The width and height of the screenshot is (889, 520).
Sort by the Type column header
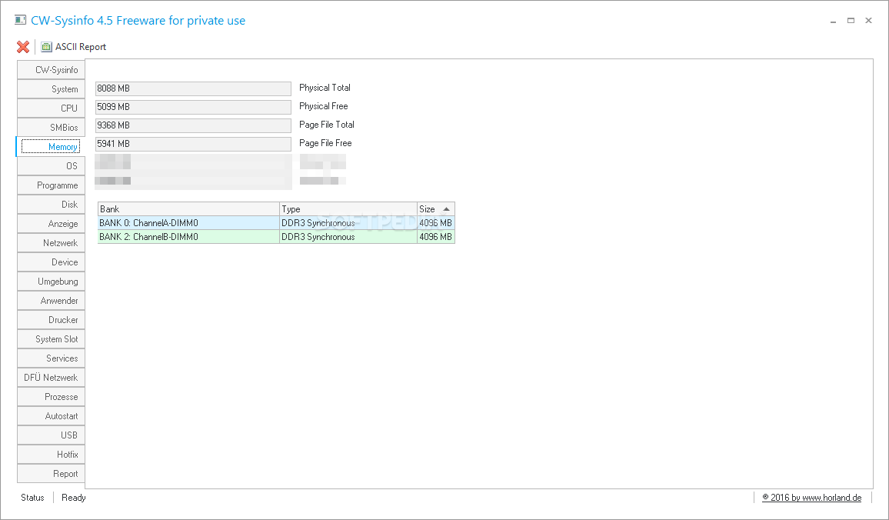pyautogui.click(x=348, y=209)
